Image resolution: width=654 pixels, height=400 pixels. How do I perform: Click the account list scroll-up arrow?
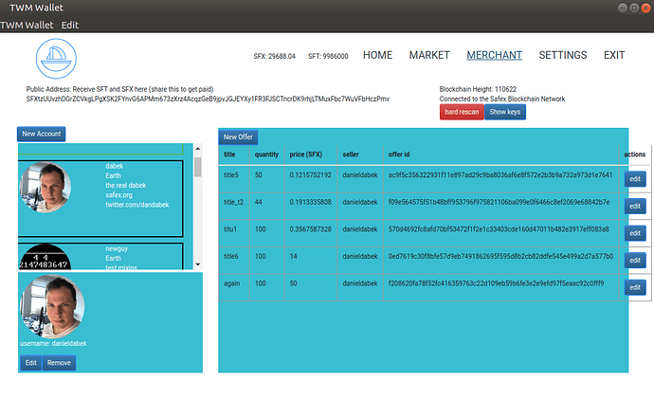198,149
